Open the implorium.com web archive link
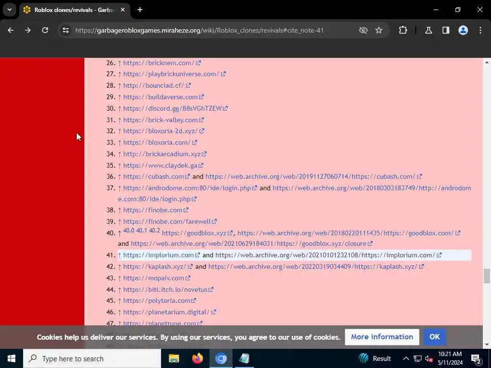 pyautogui.click(x=325, y=255)
